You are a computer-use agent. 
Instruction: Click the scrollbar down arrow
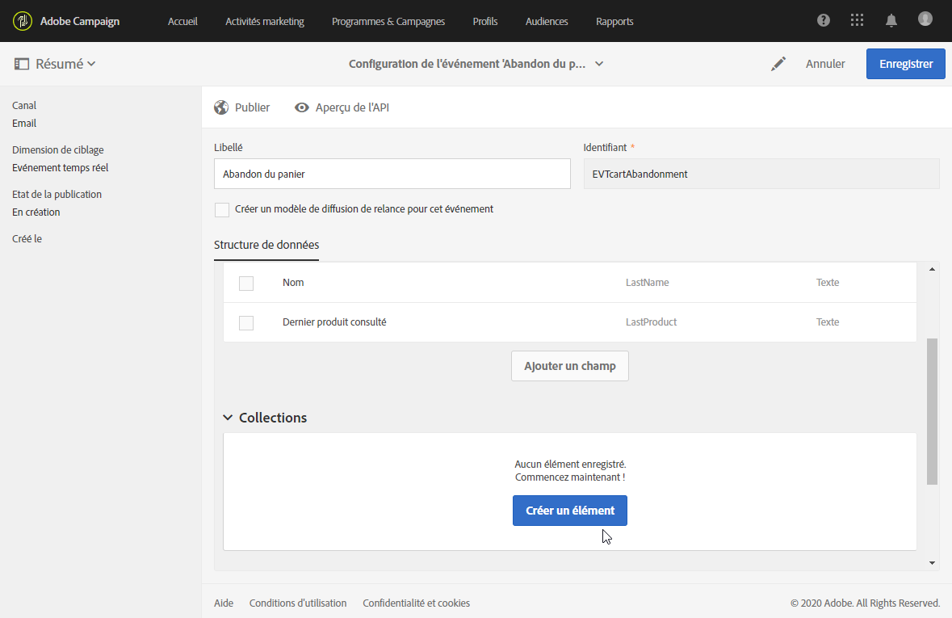[x=932, y=563]
